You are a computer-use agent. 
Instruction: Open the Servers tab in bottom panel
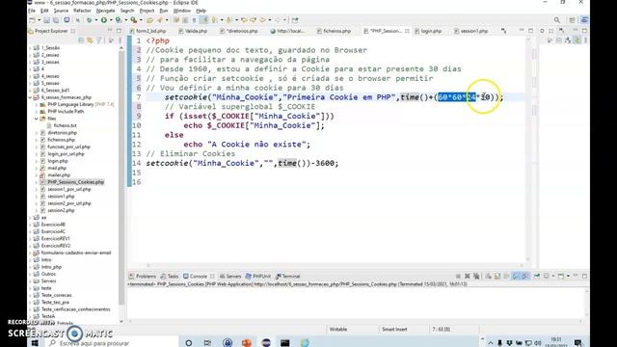pyautogui.click(x=230, y=277)
